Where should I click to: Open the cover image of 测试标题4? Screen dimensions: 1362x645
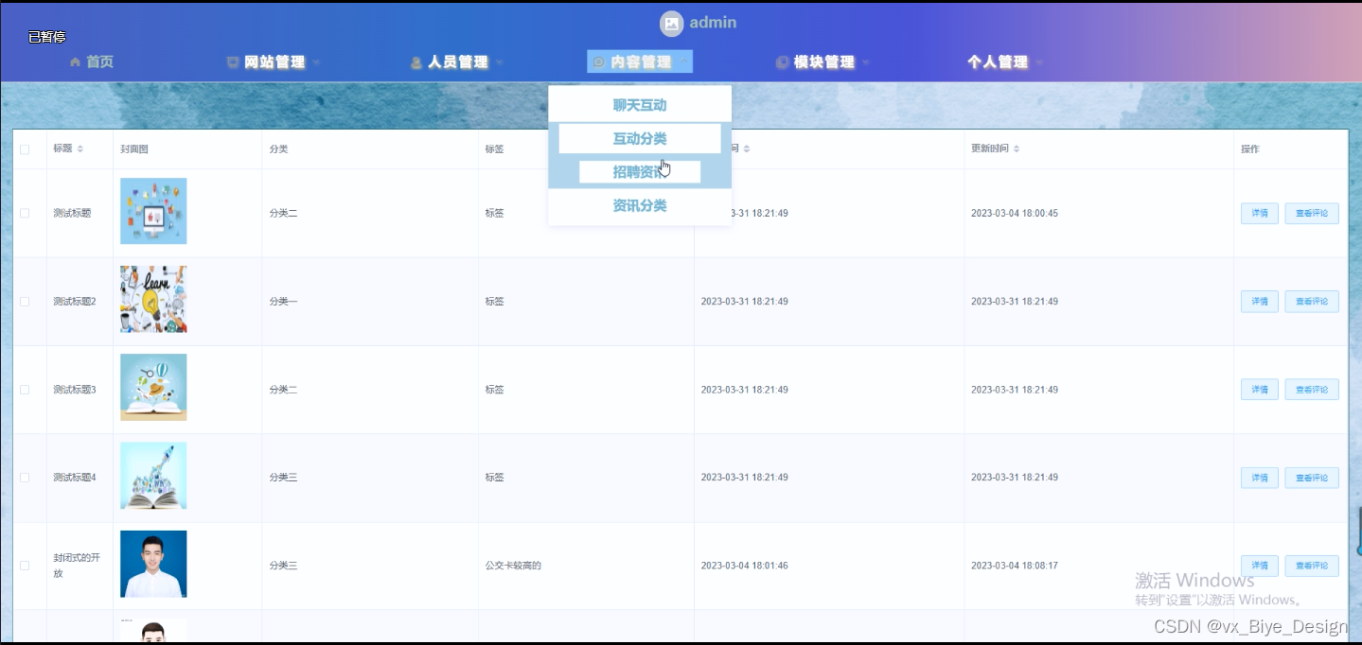(153, 476)
